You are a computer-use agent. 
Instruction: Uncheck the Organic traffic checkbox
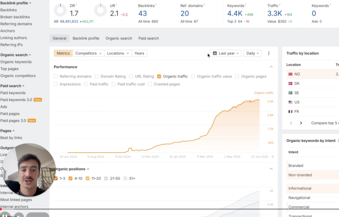click(x=159, y=76)
